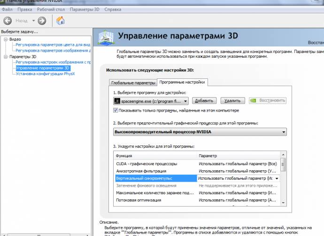Open the spaceengine.exe program dropdown
Screen dimensions: 324x236
[x=151, y=101]
